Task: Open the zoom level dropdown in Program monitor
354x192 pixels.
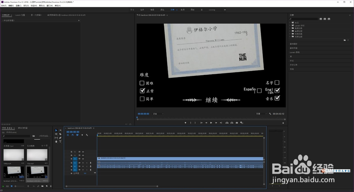Action: pyautogui.click(x=158, y=114)
